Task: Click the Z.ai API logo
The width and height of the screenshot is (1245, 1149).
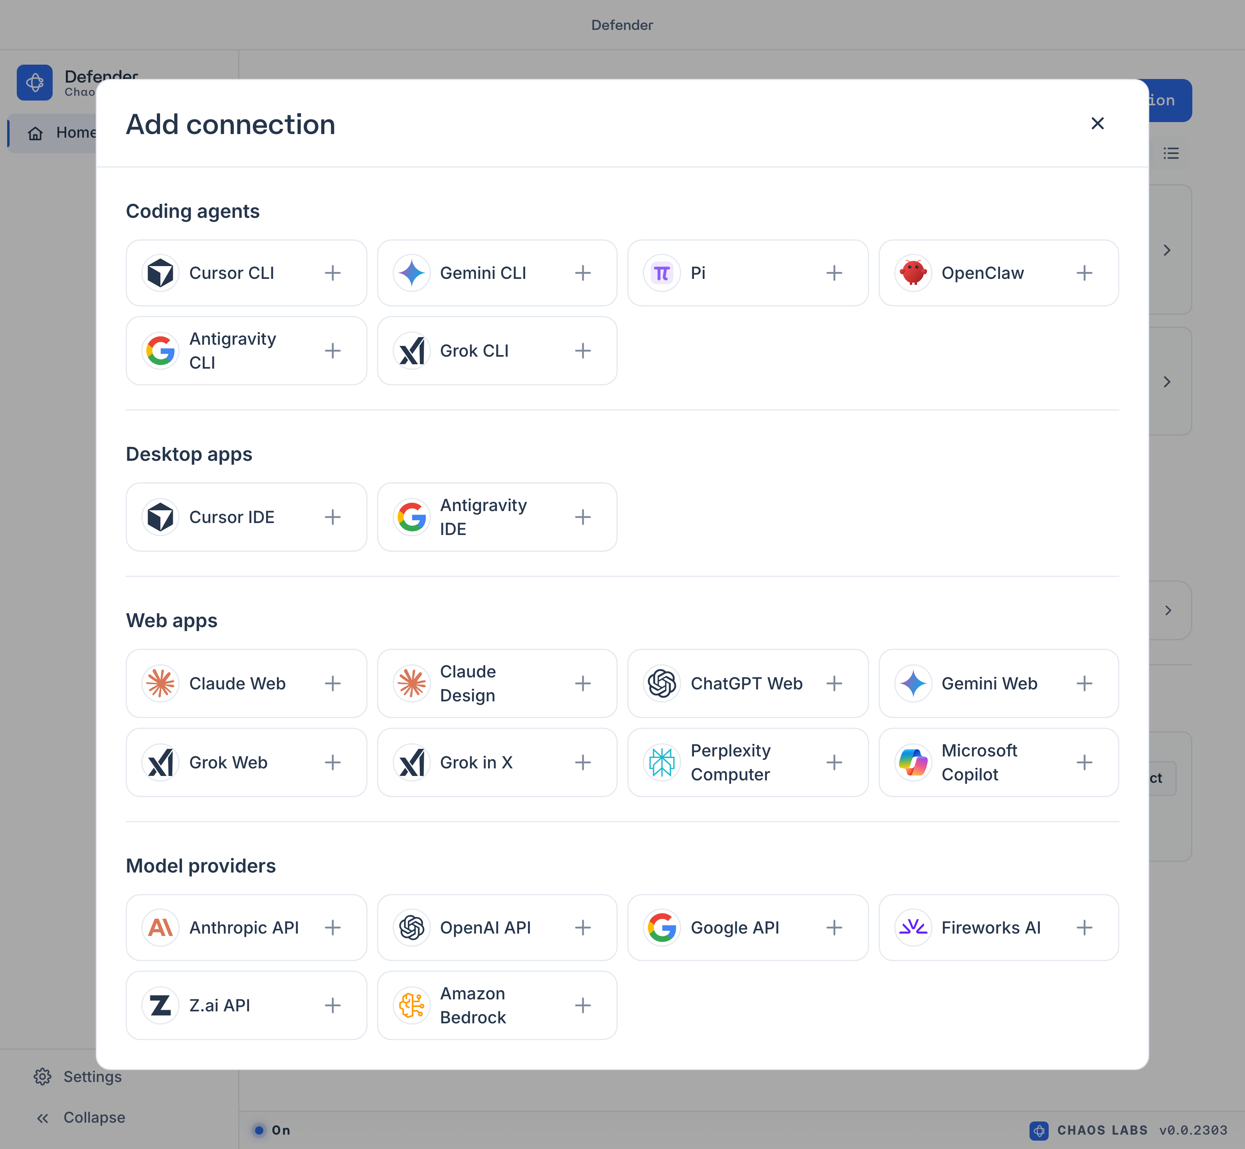Action: [x=160, y=1005]
